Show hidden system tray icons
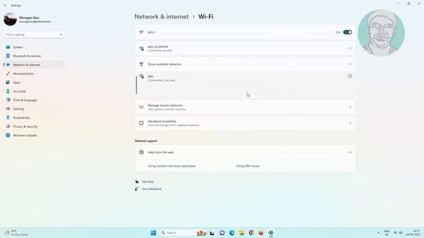 click(x=378, y=233)
